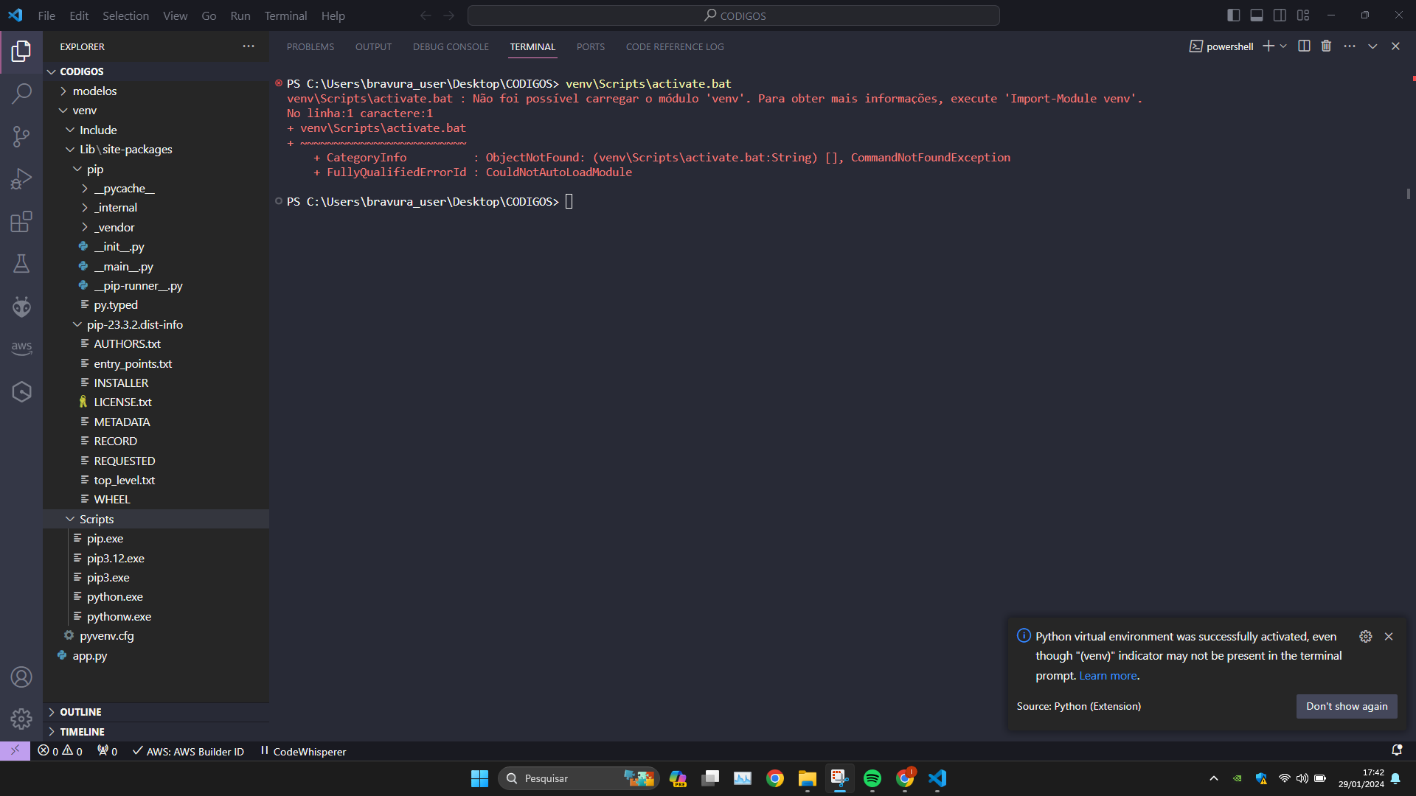Switch to the DEBUG CONSOLE tab

[451, 46]
